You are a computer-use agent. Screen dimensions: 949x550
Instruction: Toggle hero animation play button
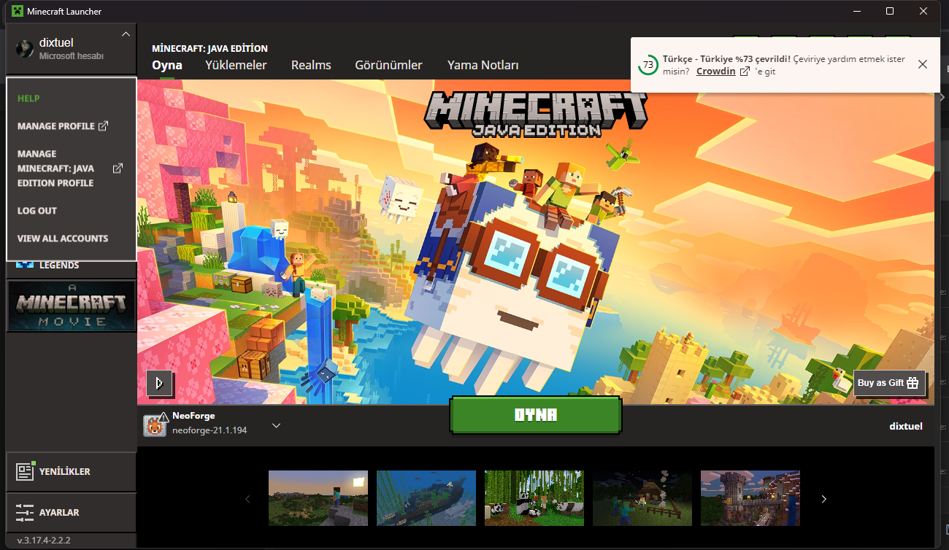tap(160, 383)
